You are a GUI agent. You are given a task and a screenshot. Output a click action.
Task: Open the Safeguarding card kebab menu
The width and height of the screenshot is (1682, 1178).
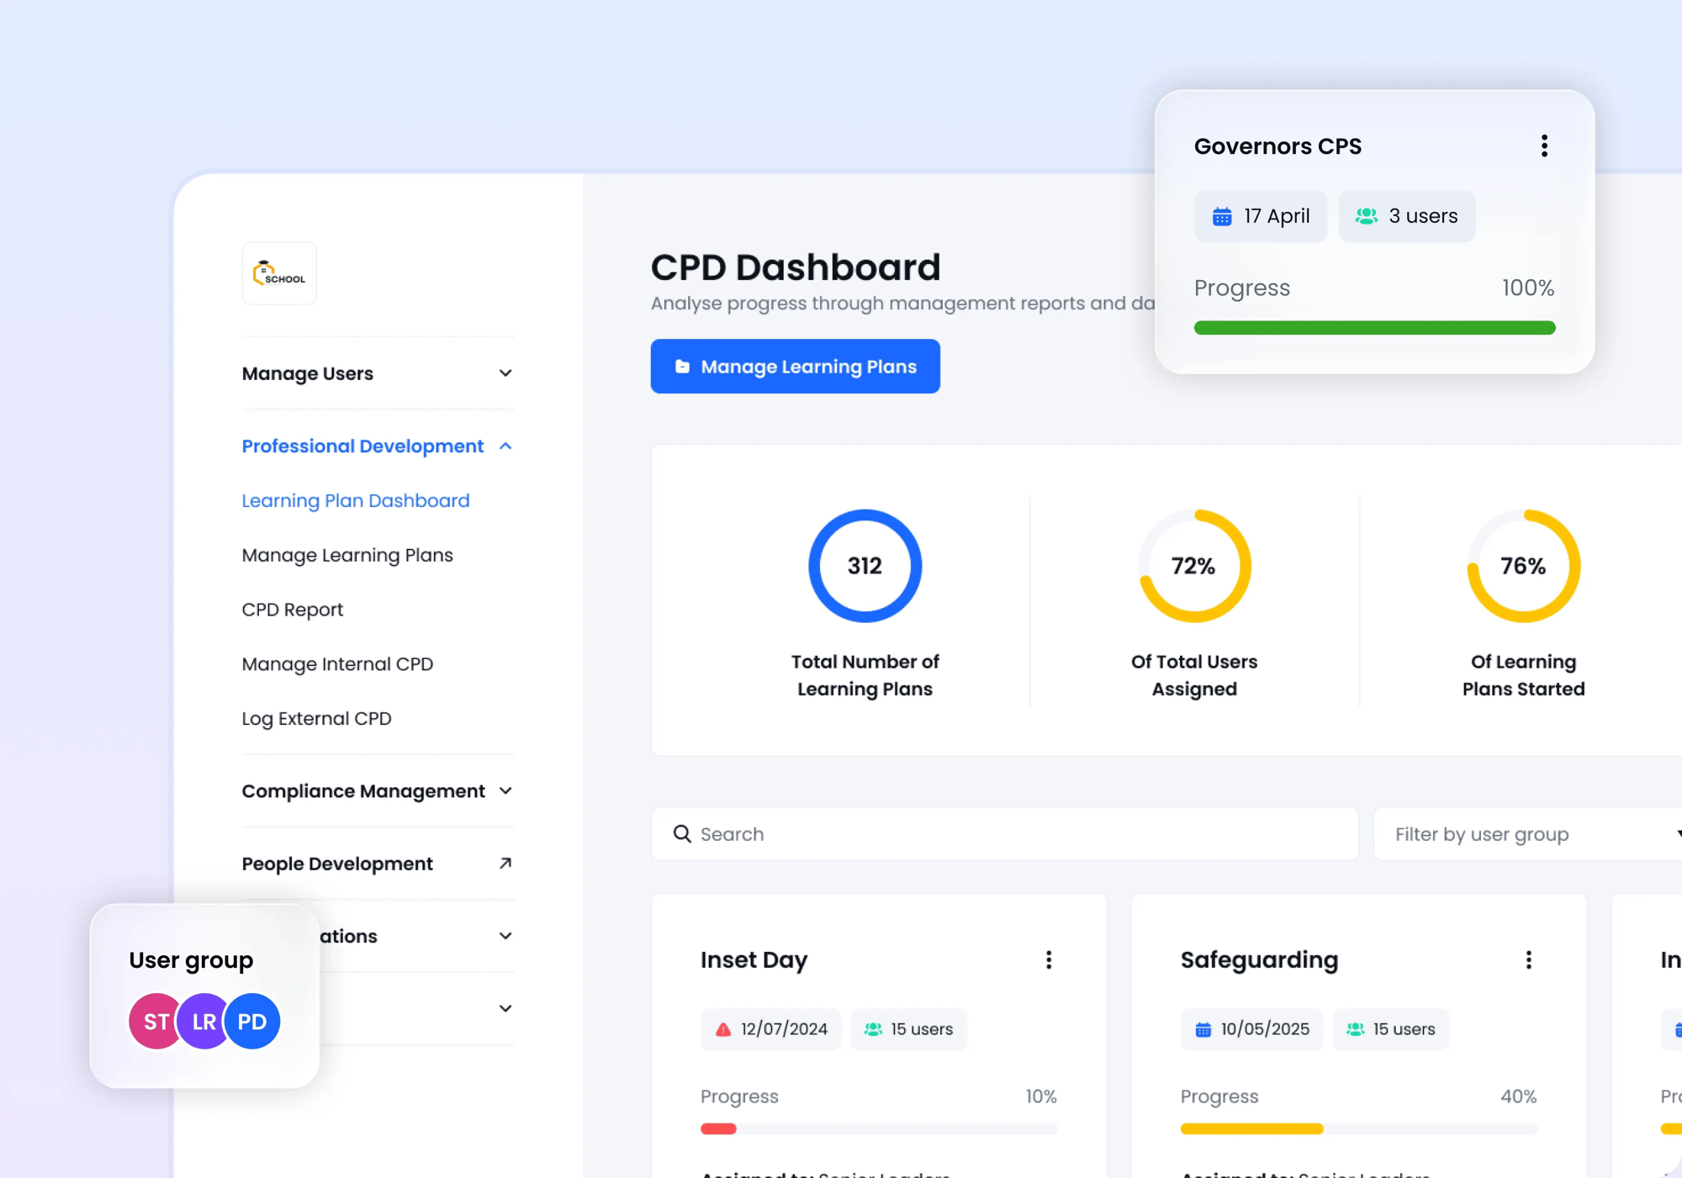[x=1528, y=959]
